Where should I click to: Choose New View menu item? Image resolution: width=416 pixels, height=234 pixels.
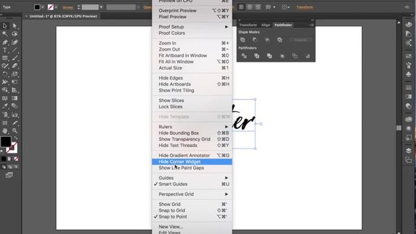tap(192, 227)
